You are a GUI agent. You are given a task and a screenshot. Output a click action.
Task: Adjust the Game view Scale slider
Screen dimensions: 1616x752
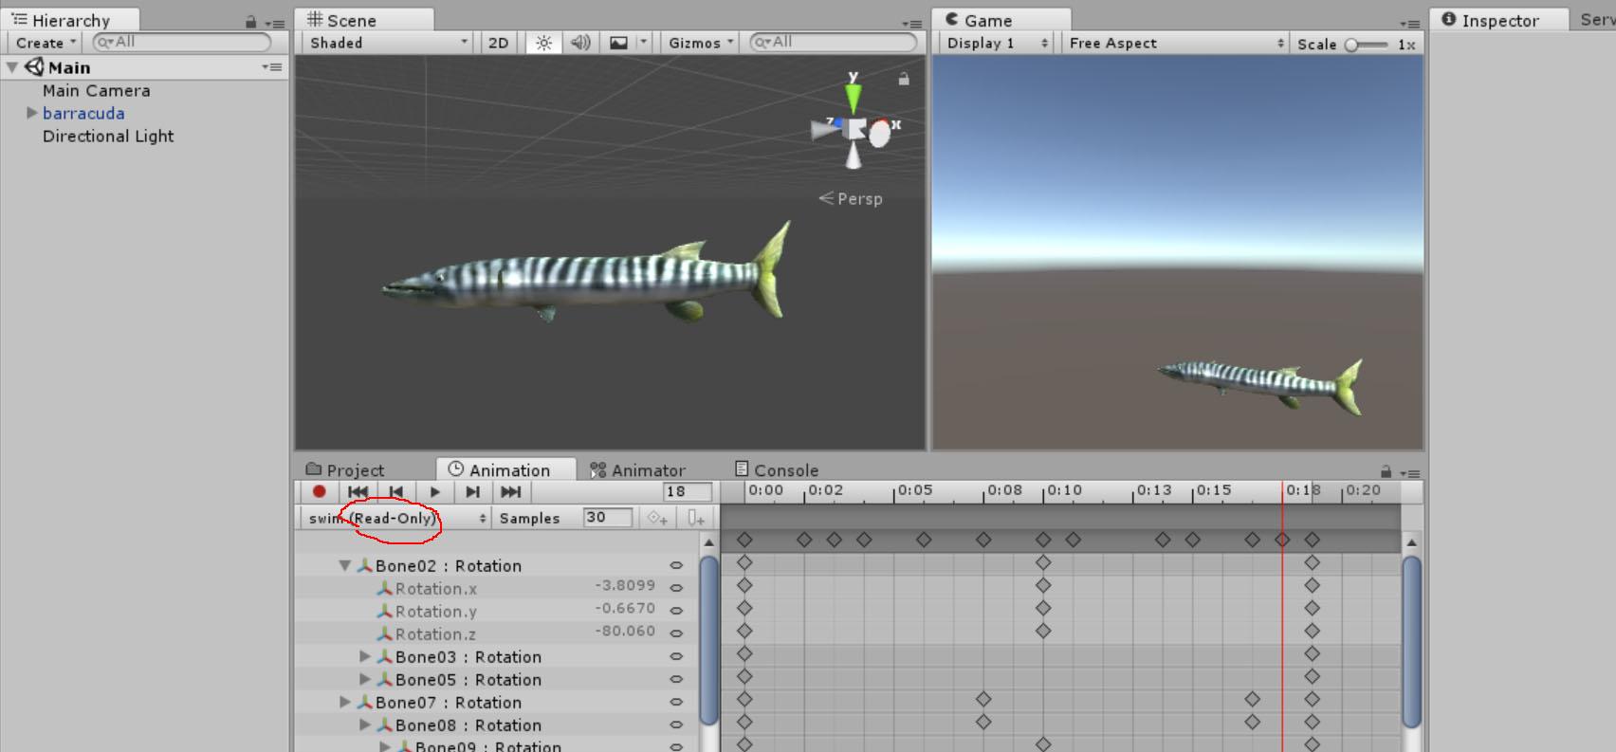[1366, 45]
